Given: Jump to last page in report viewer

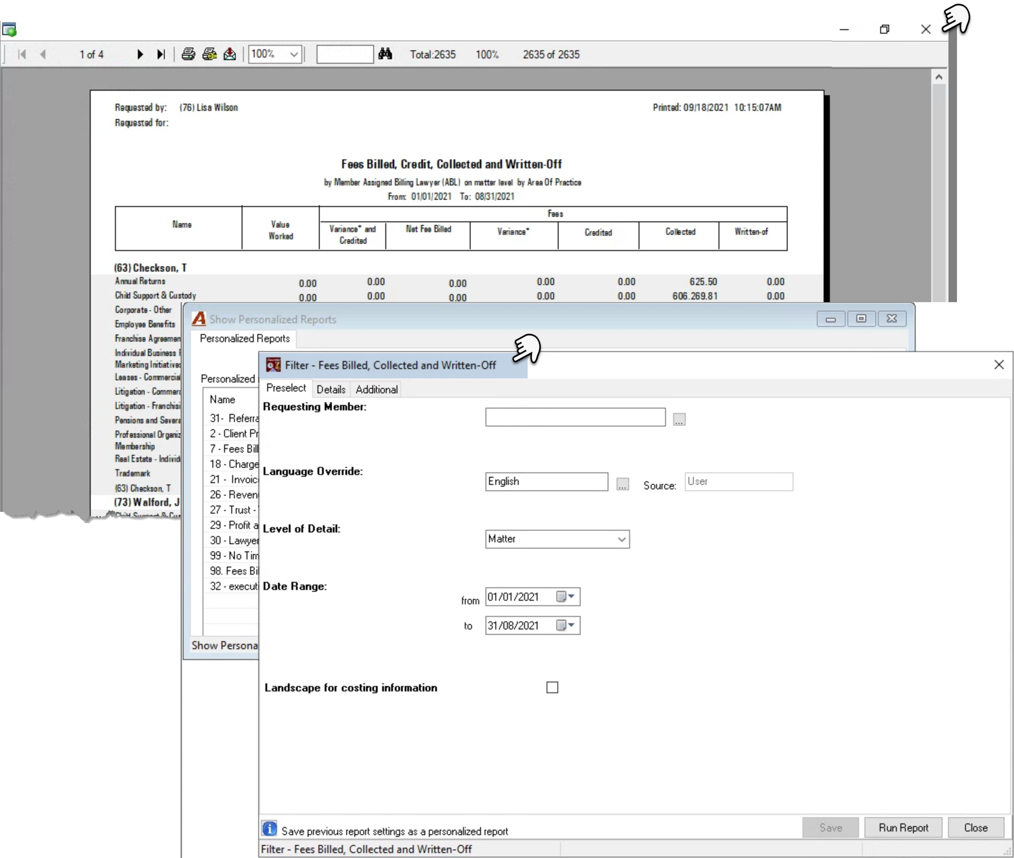Looking at the screenshot, I should (x=161, y=54).
